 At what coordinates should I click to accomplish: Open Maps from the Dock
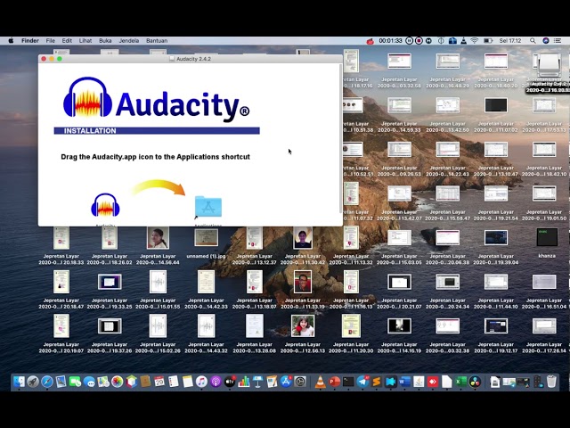pyautogui.click(x=103, y=382)
